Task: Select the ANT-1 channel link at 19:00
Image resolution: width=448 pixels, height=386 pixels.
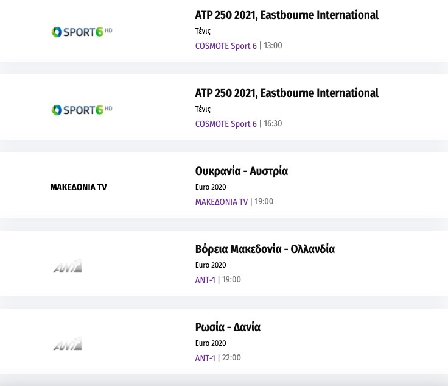Action: 205,281
